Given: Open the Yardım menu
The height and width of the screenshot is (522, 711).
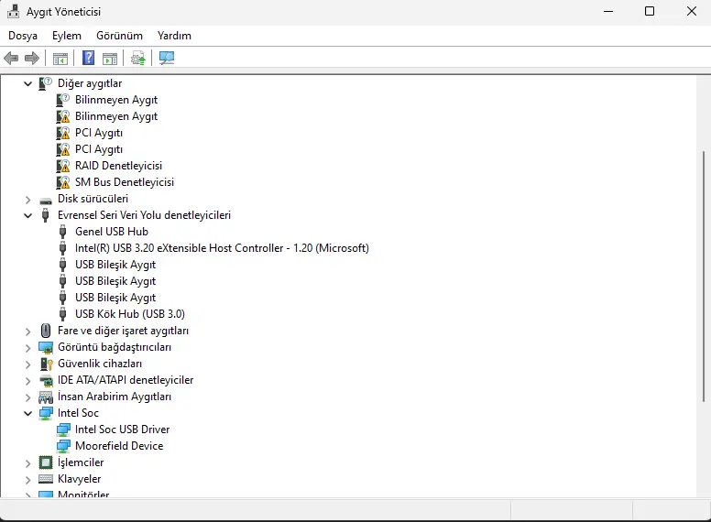Looking at the screenshot, I should [x=174, y=36].
